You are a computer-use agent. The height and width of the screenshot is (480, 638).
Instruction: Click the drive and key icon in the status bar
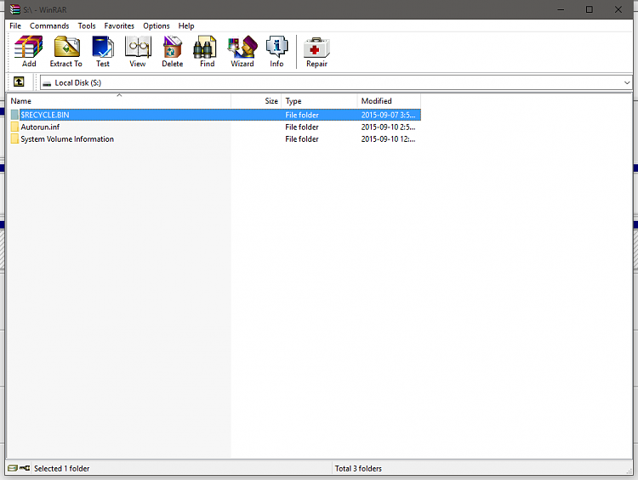click(x=19, y=468)
